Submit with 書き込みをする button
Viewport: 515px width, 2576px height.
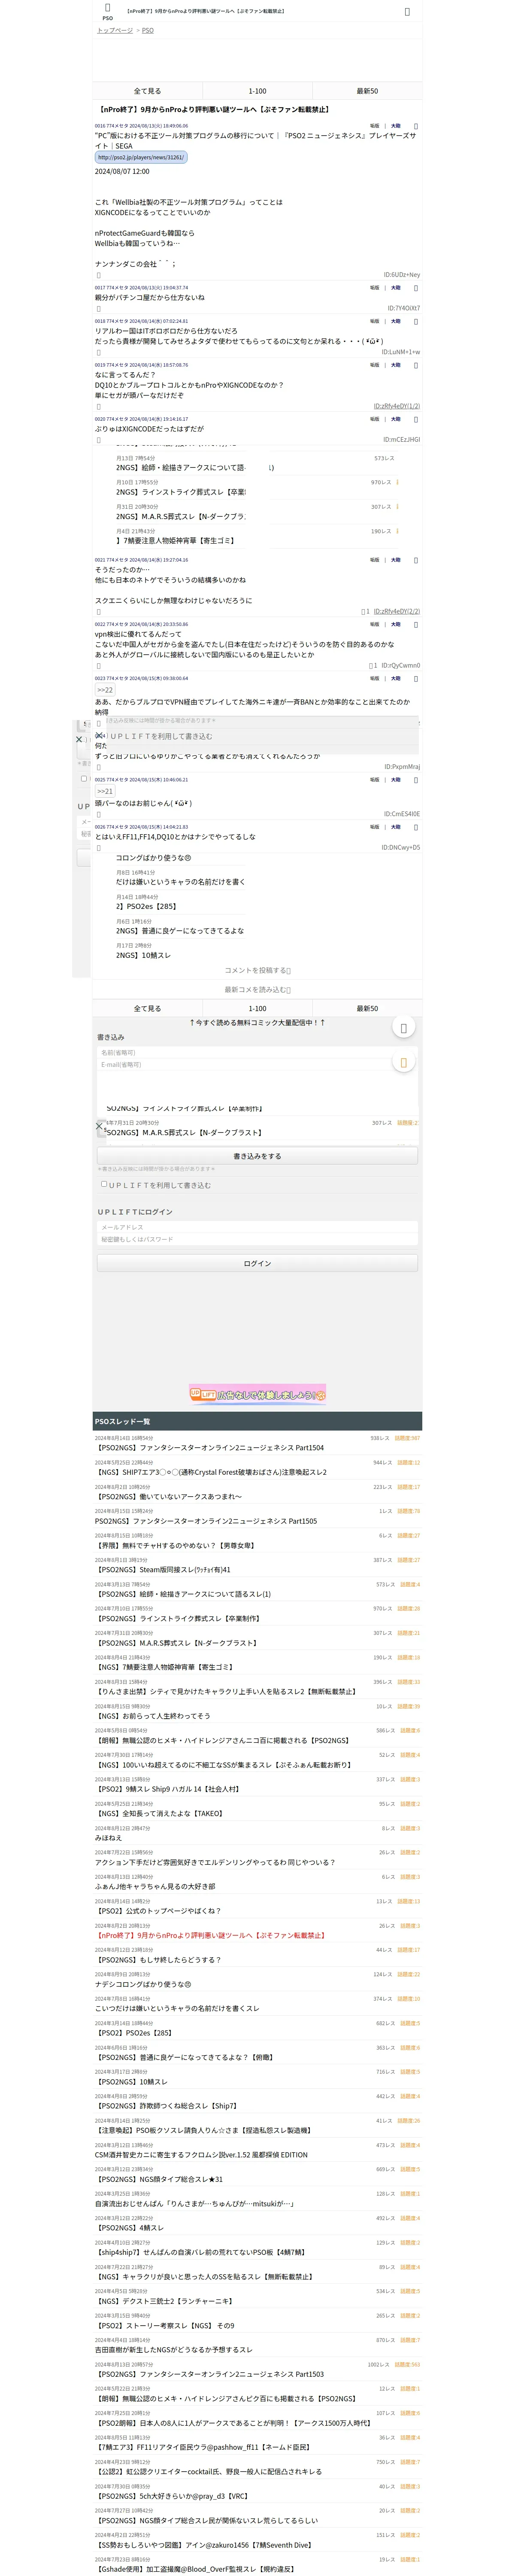[257, 1156]
